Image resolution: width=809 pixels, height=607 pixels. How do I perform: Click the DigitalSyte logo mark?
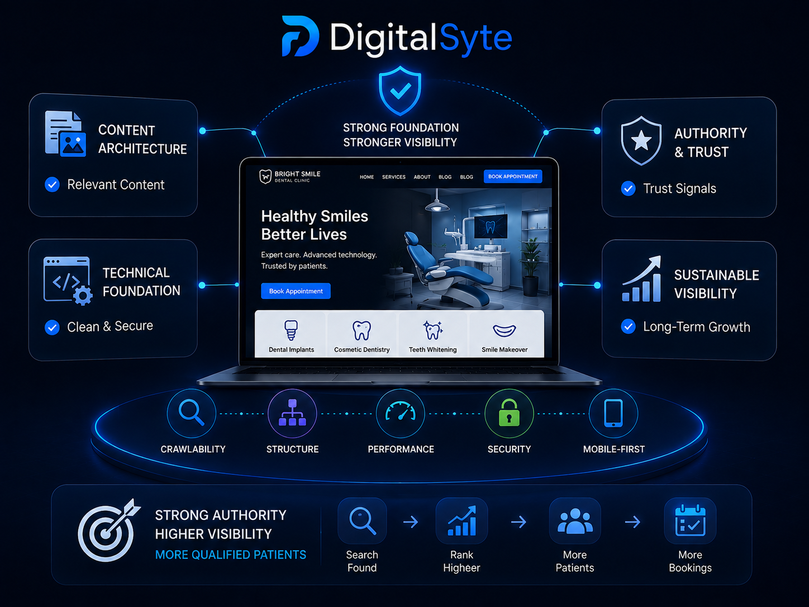pyautogui.click(x=300, y=36)
